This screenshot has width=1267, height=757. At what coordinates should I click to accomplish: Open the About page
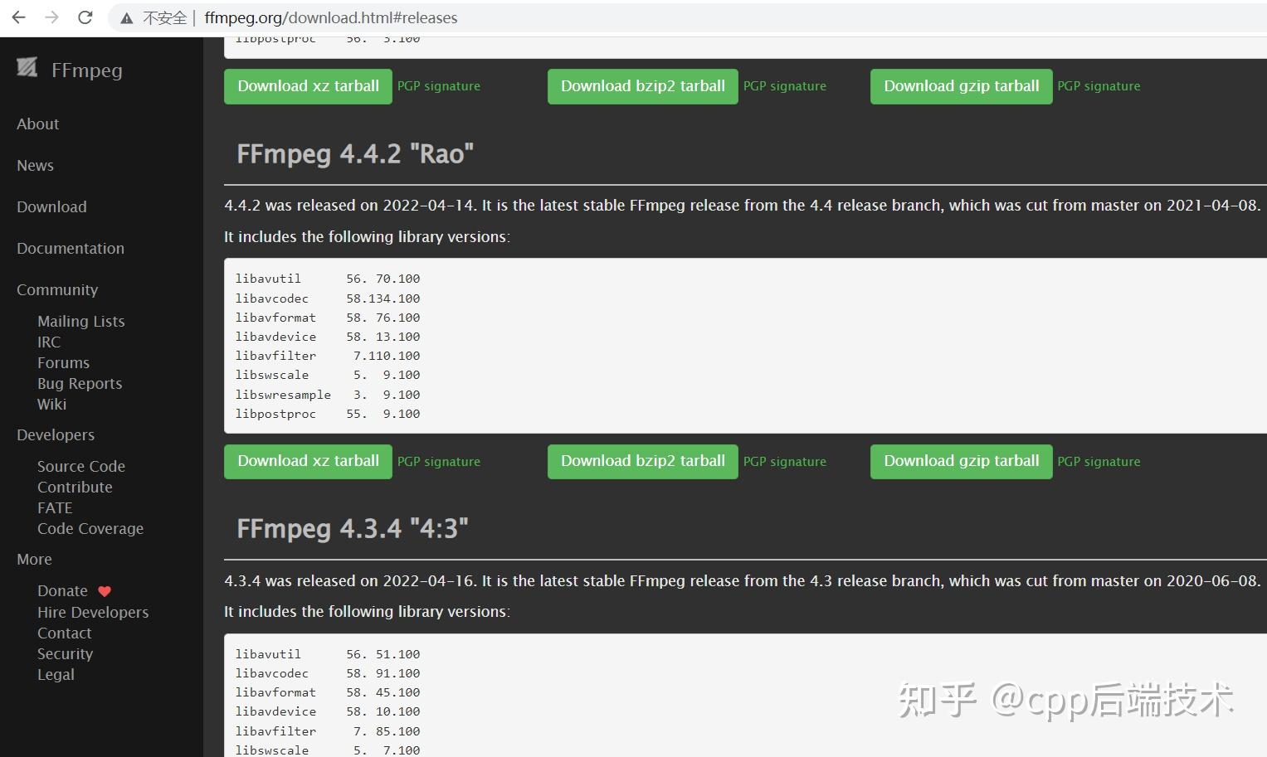[37, 124]
